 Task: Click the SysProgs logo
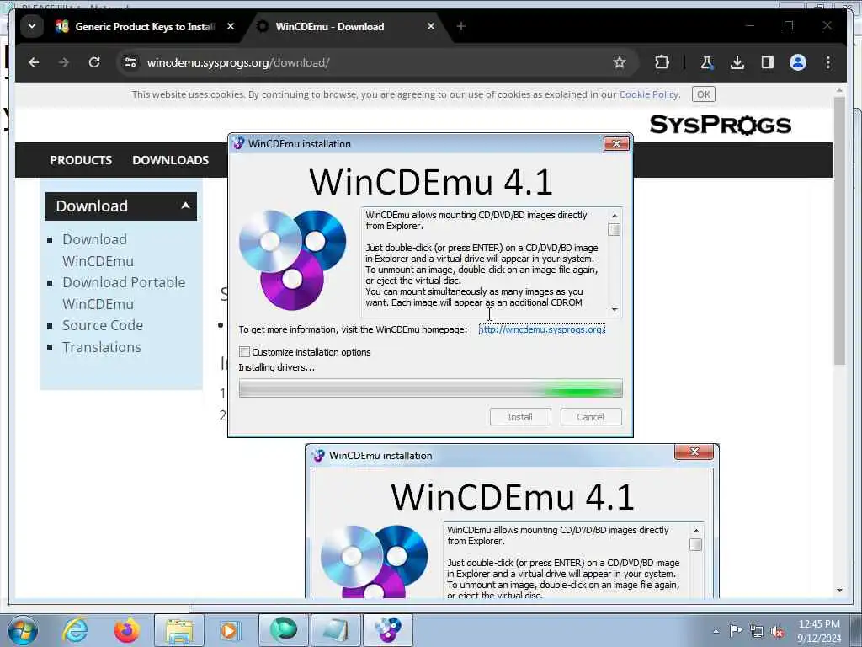721,125
